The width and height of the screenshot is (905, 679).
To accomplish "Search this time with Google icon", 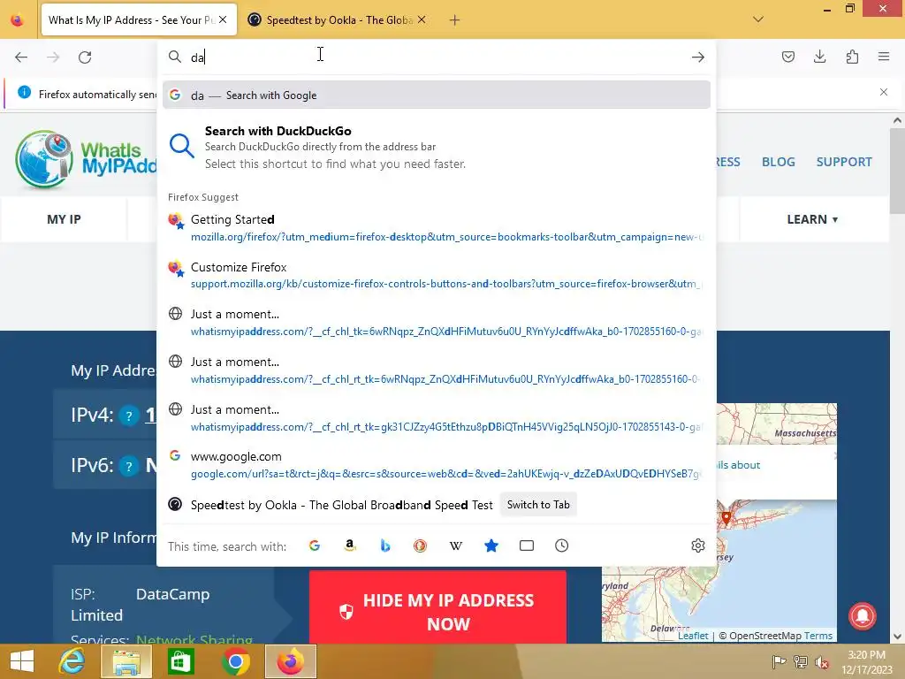I will point(314,545).
